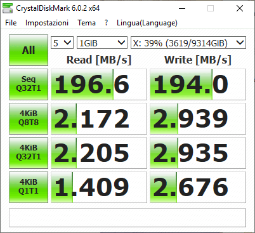Open the Tema menu
The height and width of the screenshot is (233, 255).
pyautogui.click(x=86, y=23)
